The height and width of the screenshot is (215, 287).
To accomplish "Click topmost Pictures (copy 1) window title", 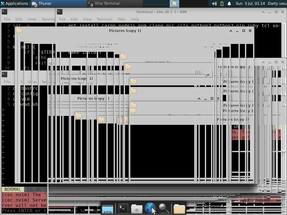I will coord(125,31).
